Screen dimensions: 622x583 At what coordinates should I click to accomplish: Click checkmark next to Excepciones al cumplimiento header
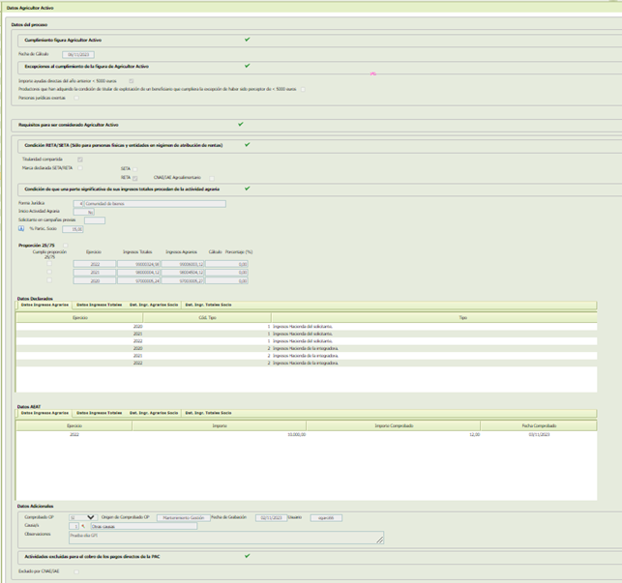pyautogui.click(x=248, y=66)
